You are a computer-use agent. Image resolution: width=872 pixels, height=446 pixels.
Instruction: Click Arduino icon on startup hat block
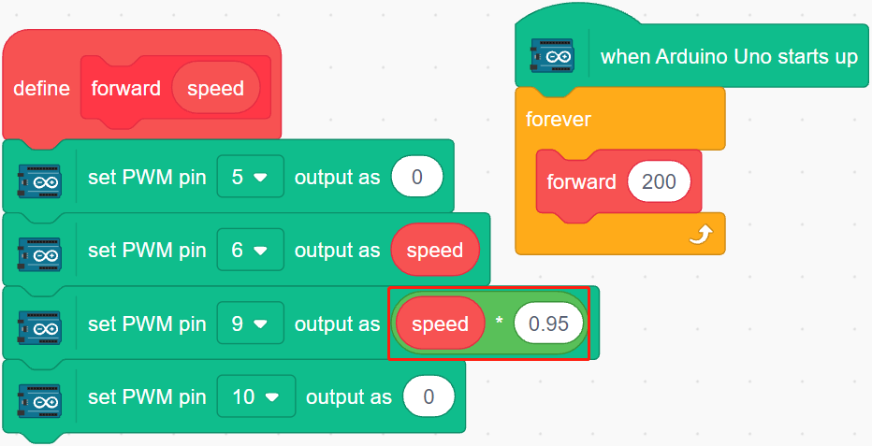coord(552,55)
